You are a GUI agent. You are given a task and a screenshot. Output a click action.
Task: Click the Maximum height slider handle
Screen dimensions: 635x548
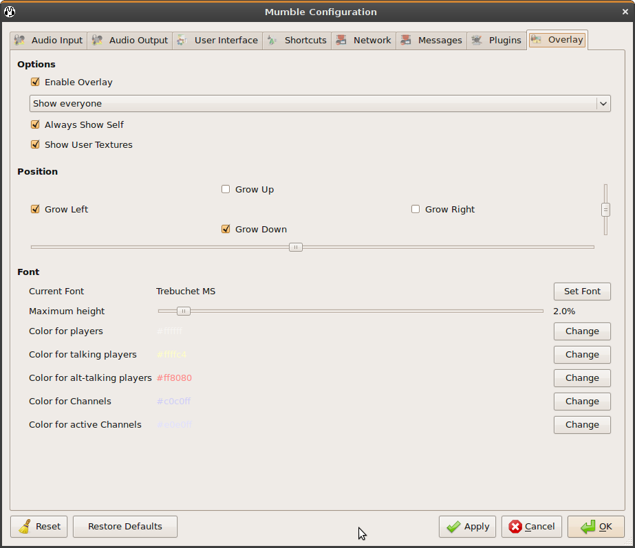coord(183,311)
